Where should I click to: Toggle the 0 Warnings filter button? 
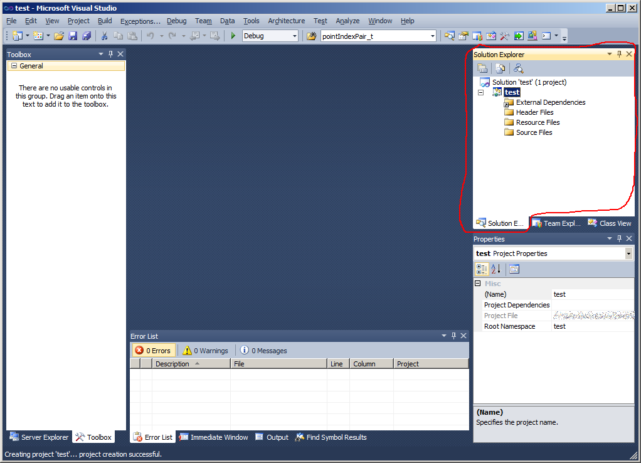[206, 351]
